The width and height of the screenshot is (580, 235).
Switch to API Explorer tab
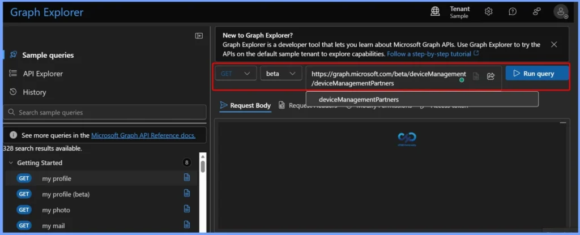(x=43, y=74)
